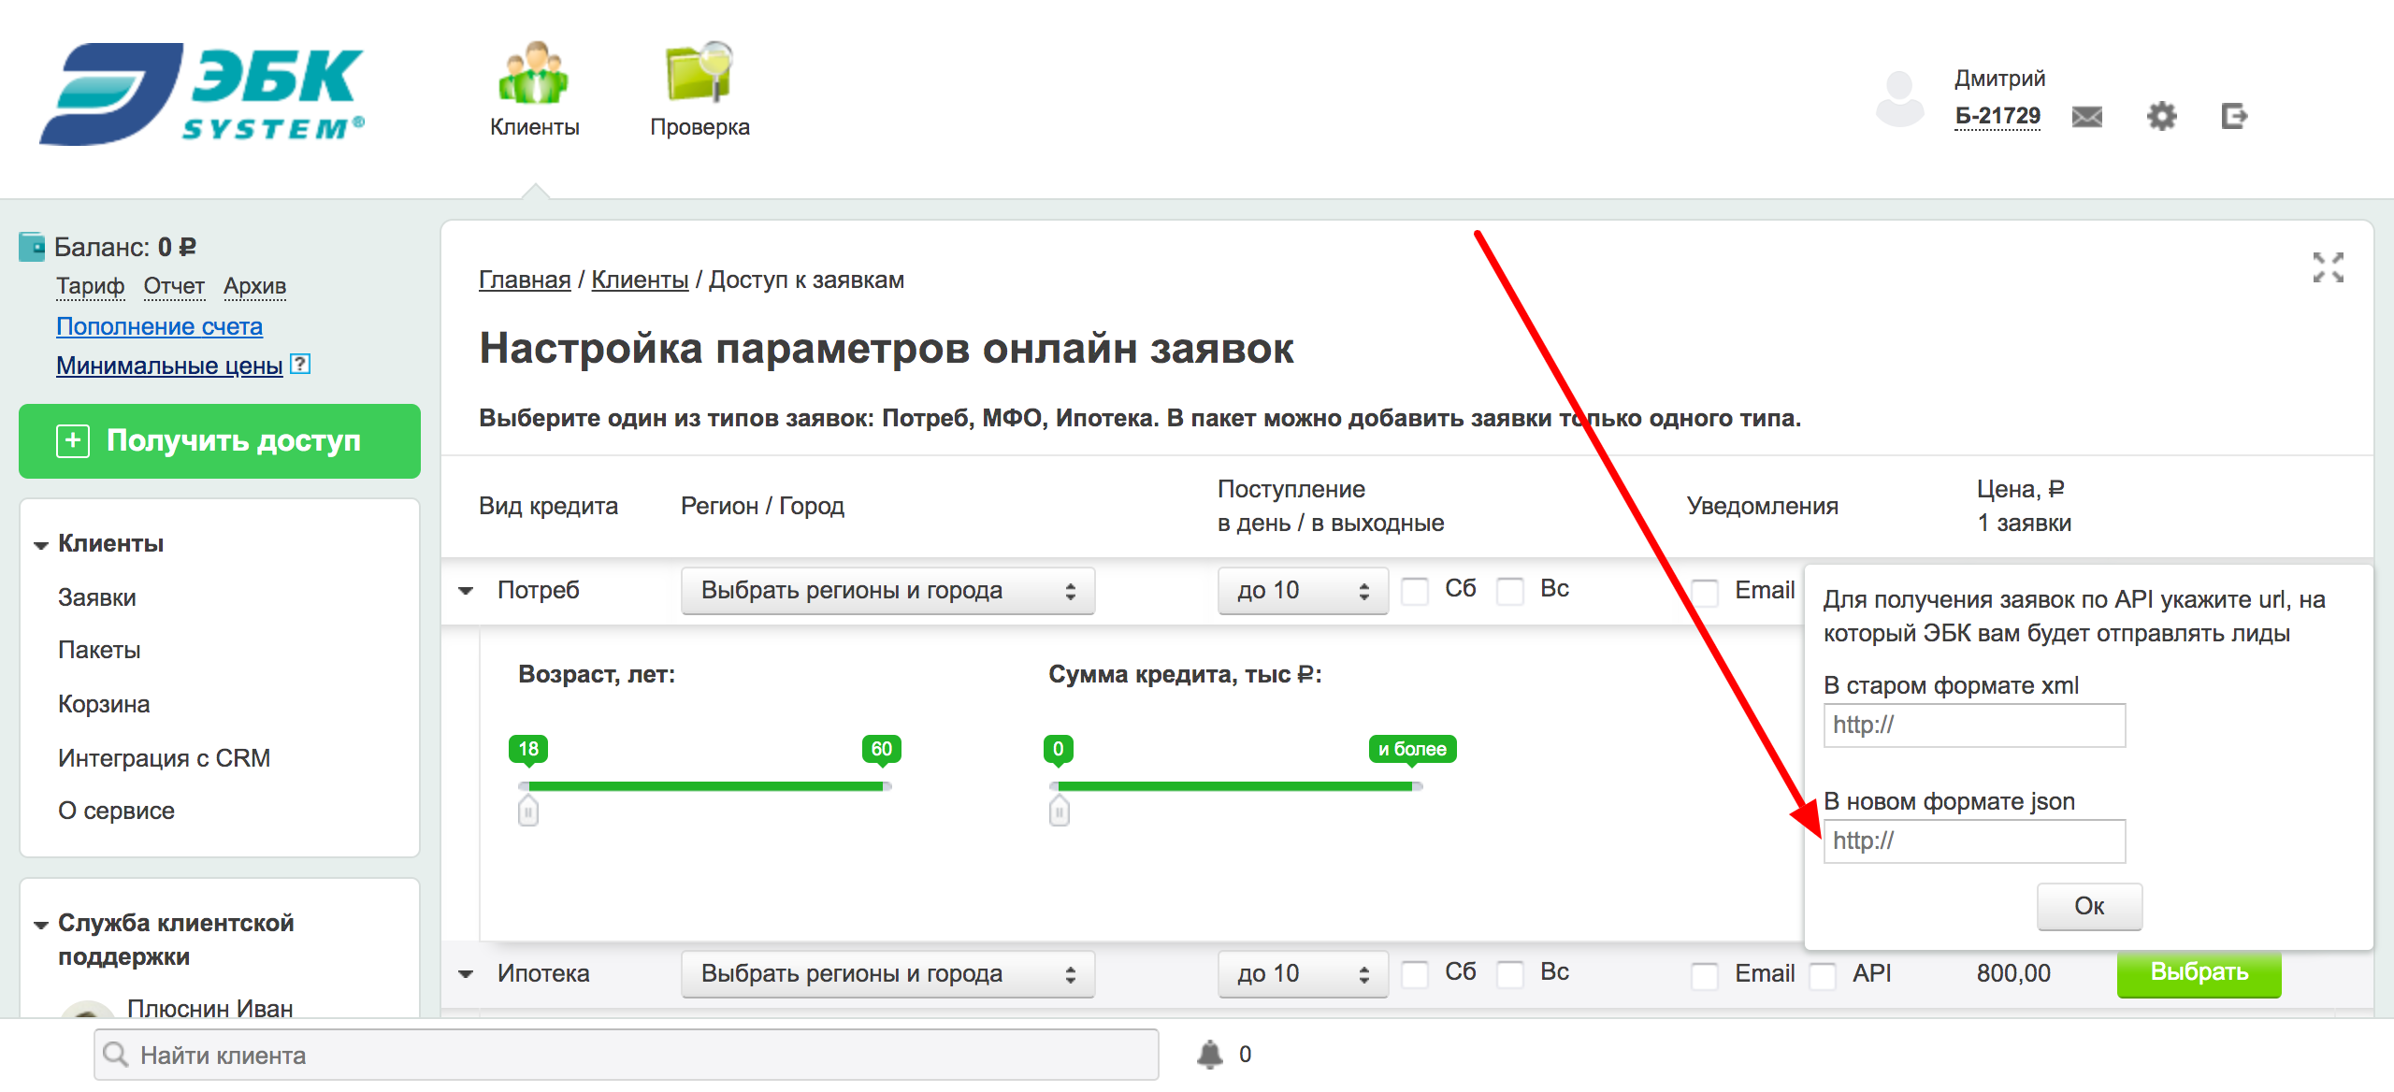Enable Email notification for Потреб
The width and height of the screenshot is (2394, 1092).
pyautogui.click(x=1704, y=593)
